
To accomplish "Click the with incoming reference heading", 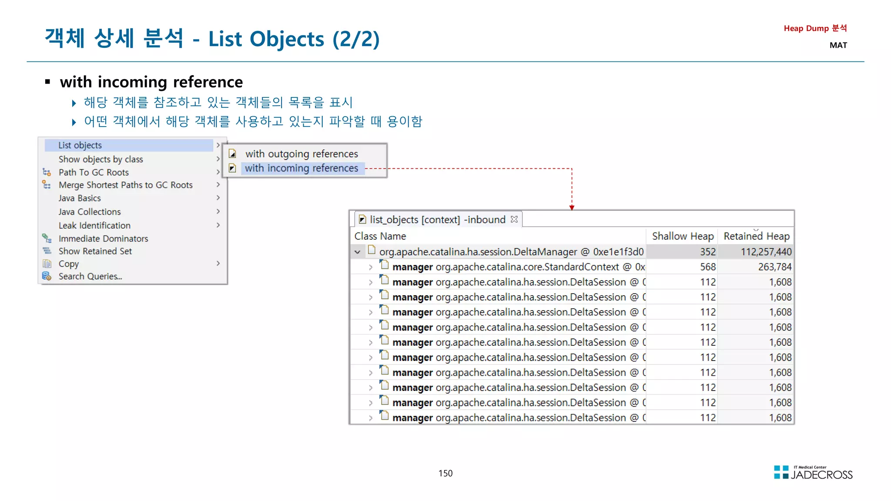I will pyautogui.click(x=151, y=82).
